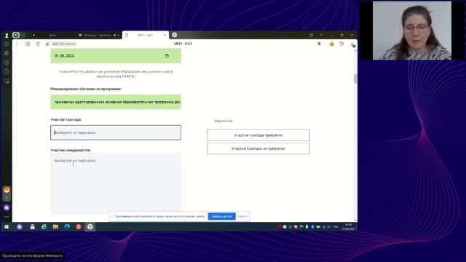The image size is (466, 262).
Task: Click the sidebar toggle icon in title bar
Action: (311, 35)
